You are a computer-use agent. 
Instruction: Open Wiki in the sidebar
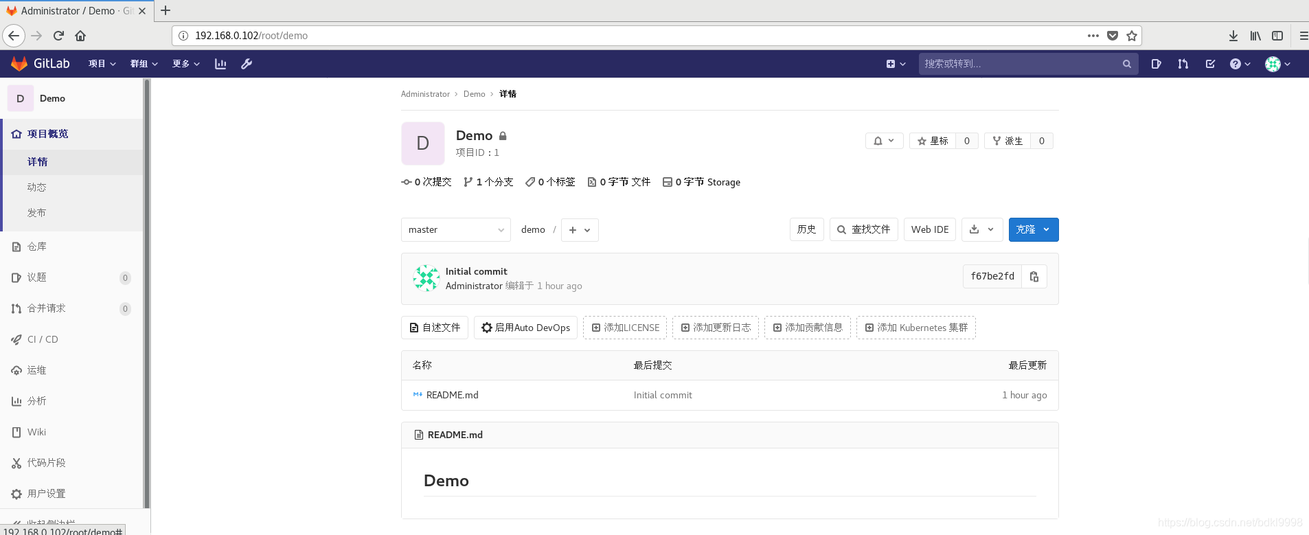click(x=71, y=432)
